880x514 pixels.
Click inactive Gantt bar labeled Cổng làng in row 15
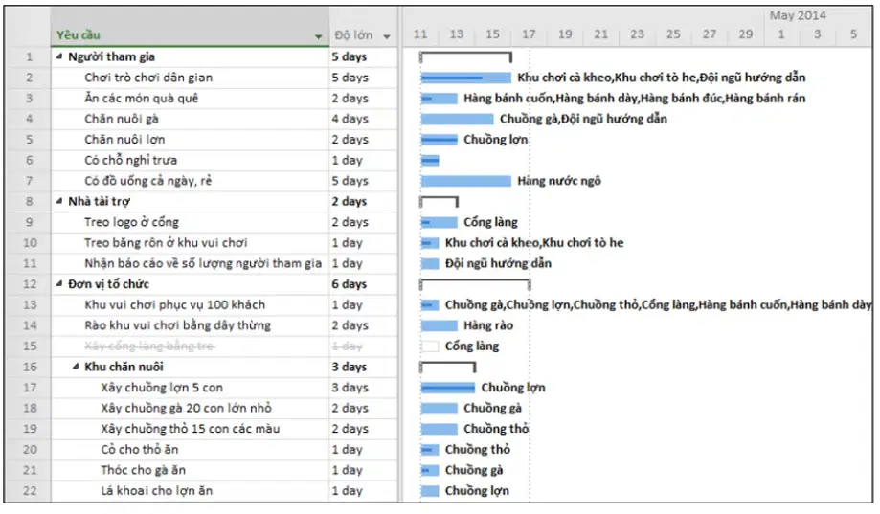tap(430, 346)
